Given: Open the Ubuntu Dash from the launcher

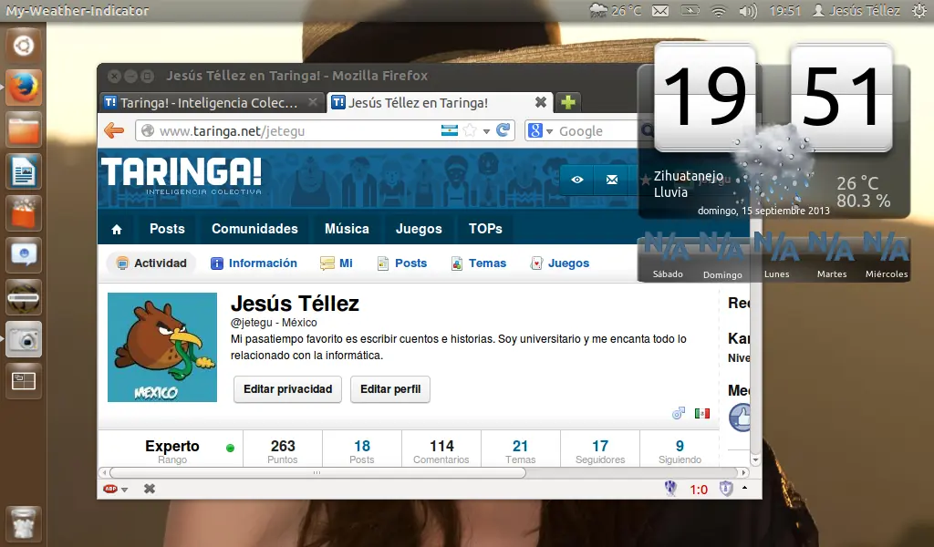Looking at the screenshot, I should [x=23, y=46].
